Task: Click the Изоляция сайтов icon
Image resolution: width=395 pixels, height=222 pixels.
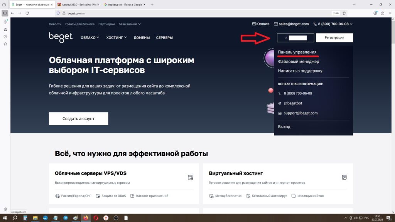Action: click(294, 196)
